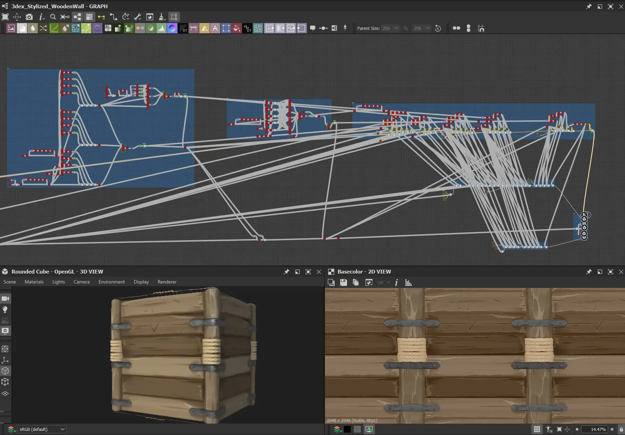Click the node timing clock icon
Image resolution: width=625 pixels, height=435 pixels.
tap(126, 17)
